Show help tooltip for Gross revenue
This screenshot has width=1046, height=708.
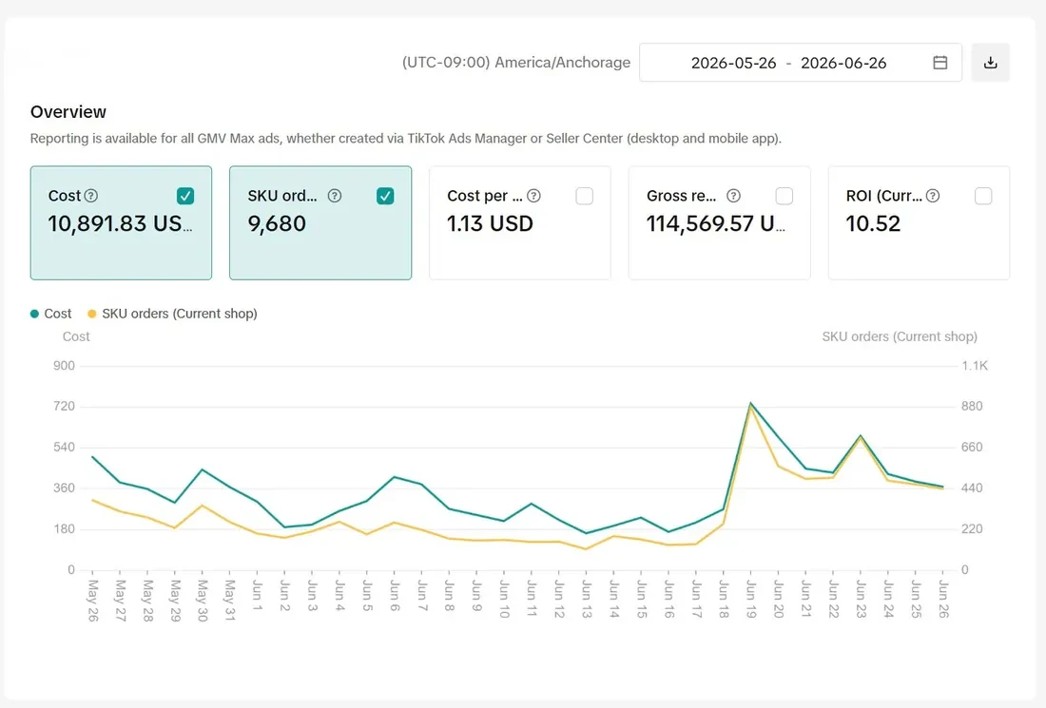(x=733, y=196)
